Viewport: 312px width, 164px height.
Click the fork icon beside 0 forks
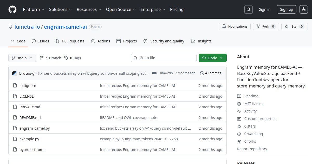[x=239, y=141]
